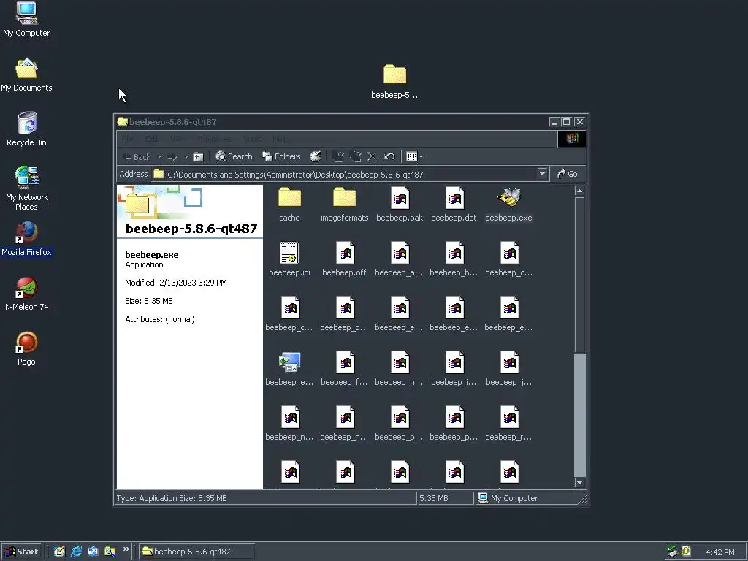
Task: Open the Help menu
Action: pyautogui.click(x=279, y=139)
